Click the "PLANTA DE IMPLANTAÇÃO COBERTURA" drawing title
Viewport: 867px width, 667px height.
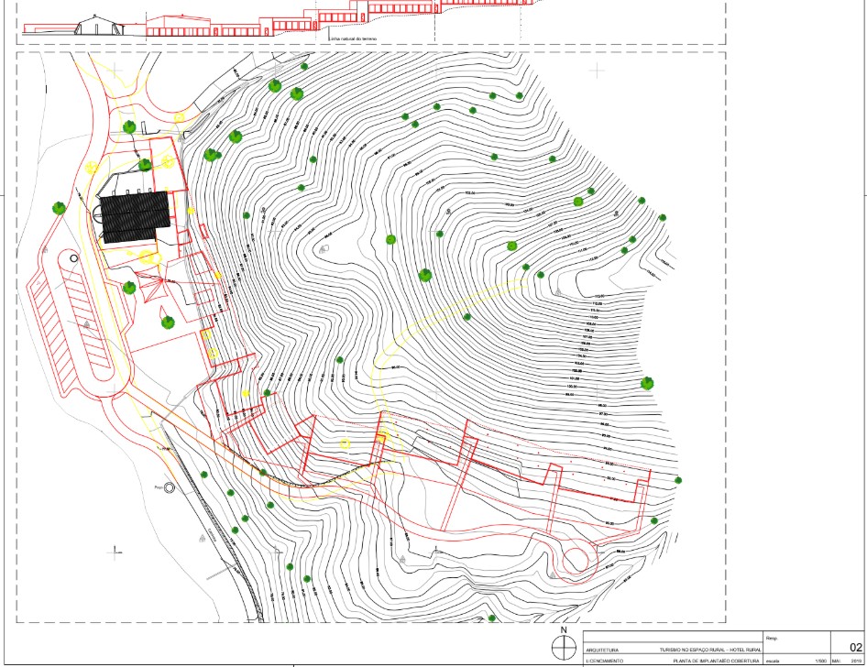point(716,661)
